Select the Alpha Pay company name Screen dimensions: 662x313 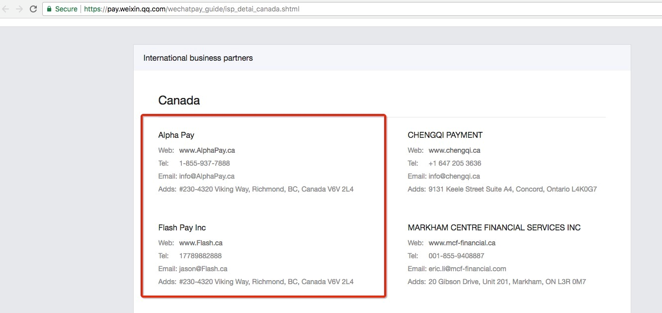click(176, 135)
